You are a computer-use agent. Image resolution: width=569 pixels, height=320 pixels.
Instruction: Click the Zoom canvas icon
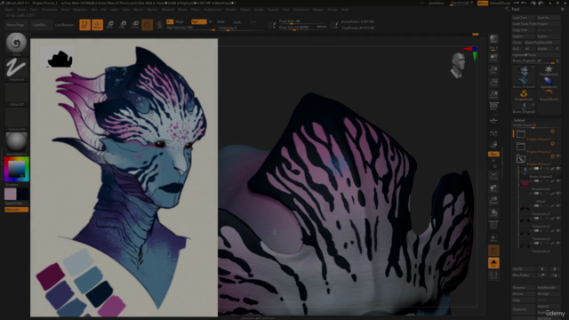[493, 70]
